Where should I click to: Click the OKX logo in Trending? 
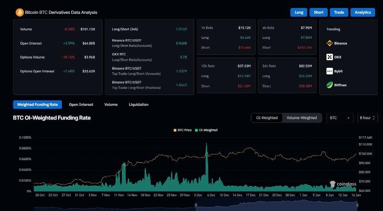click(330, 57)
